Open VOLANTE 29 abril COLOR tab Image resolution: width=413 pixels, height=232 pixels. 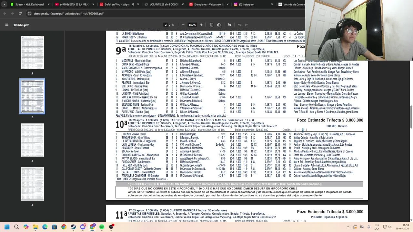pyautogui.click(x=164, y=5)
